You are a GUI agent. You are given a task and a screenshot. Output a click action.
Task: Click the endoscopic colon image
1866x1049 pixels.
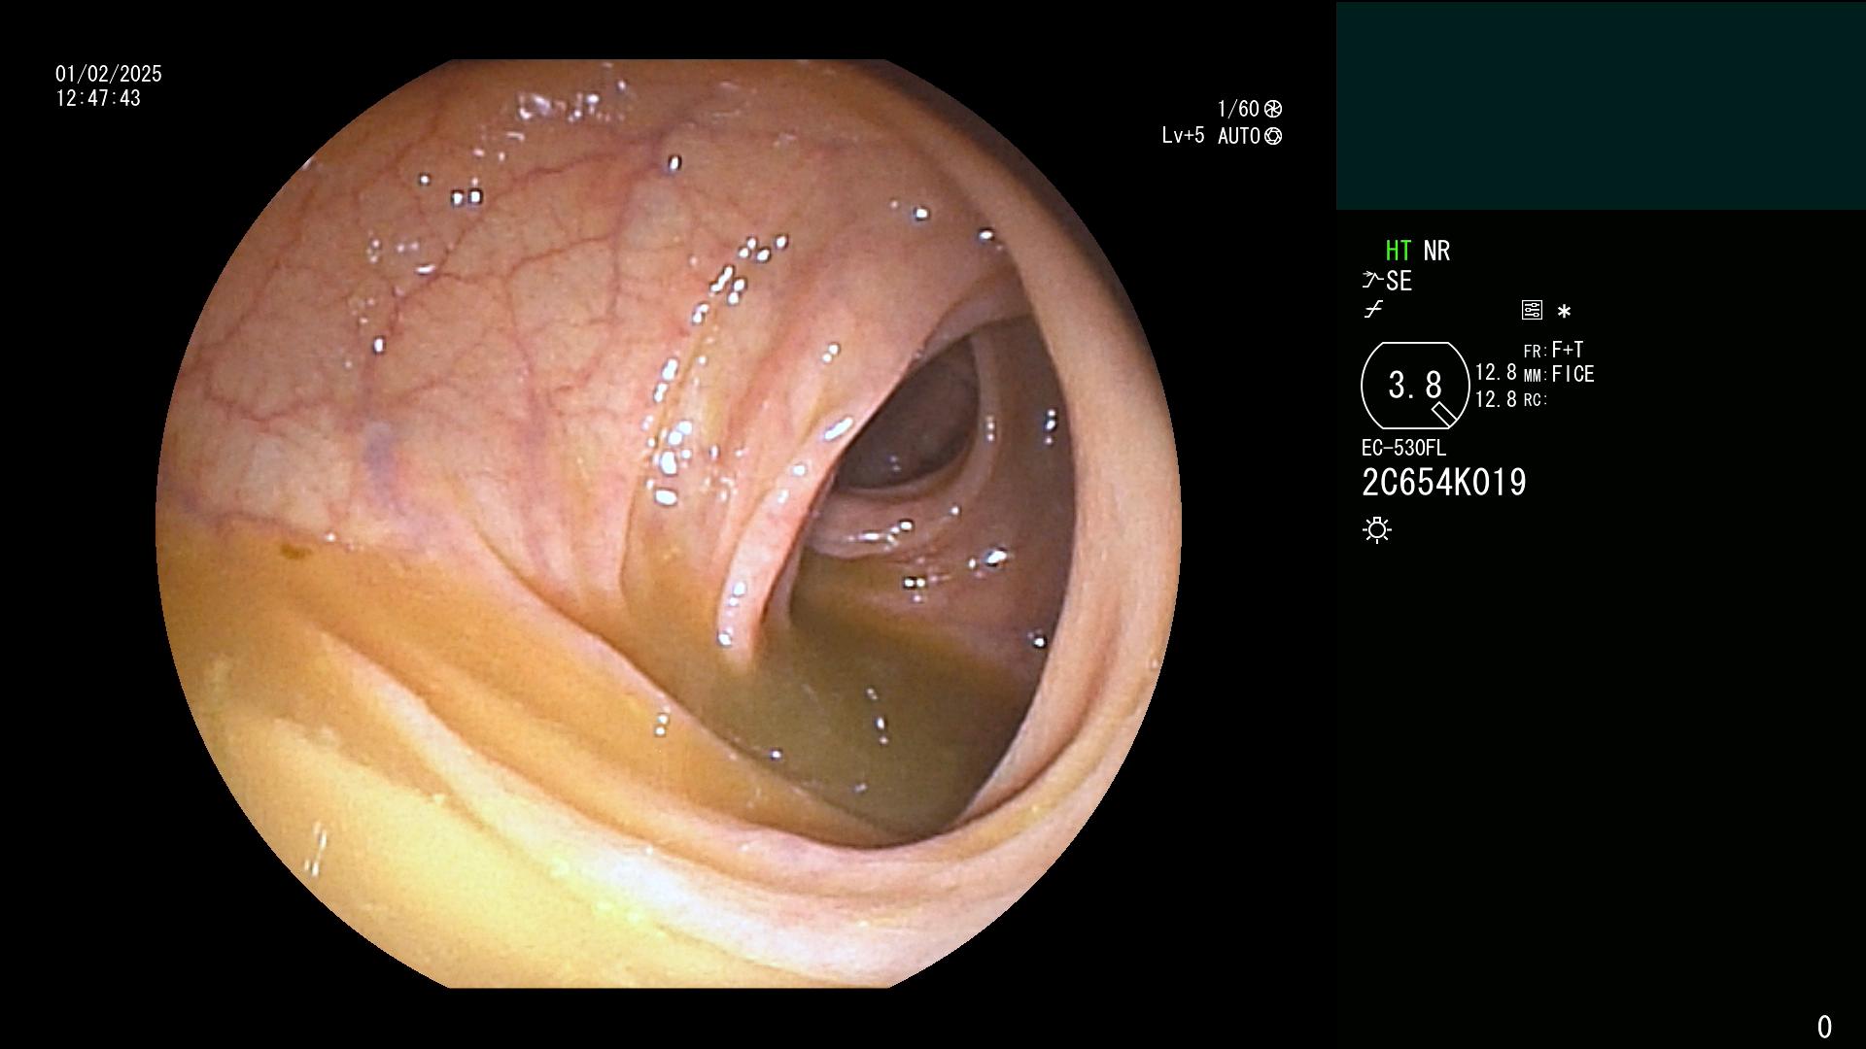coord(669,524)
